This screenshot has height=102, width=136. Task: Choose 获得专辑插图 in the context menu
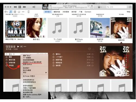coord(28,86)
